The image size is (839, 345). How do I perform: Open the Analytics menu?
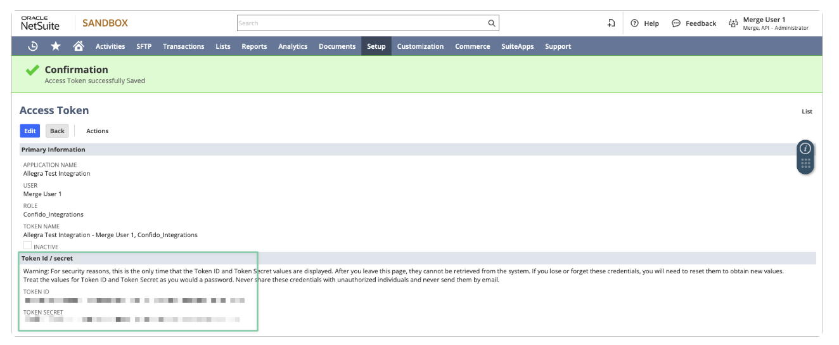tap(293, 46)
